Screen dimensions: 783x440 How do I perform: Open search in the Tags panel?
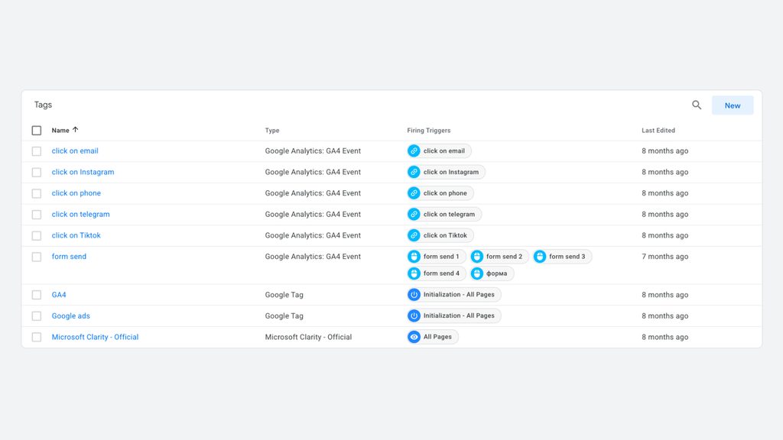[x=697, y=105]
